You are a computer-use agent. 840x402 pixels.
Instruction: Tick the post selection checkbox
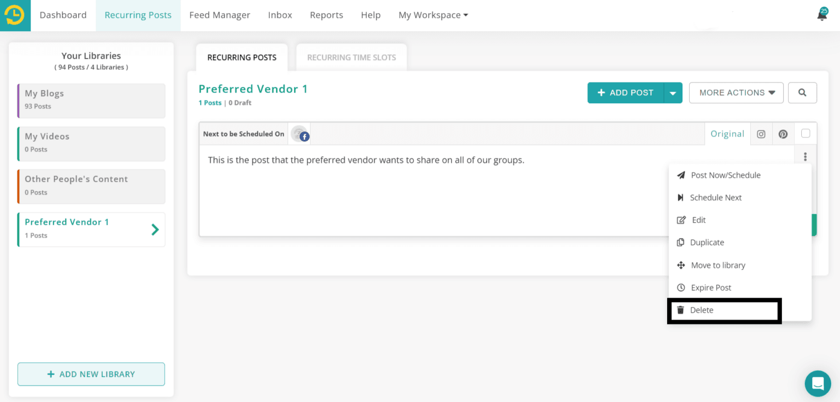805,133
